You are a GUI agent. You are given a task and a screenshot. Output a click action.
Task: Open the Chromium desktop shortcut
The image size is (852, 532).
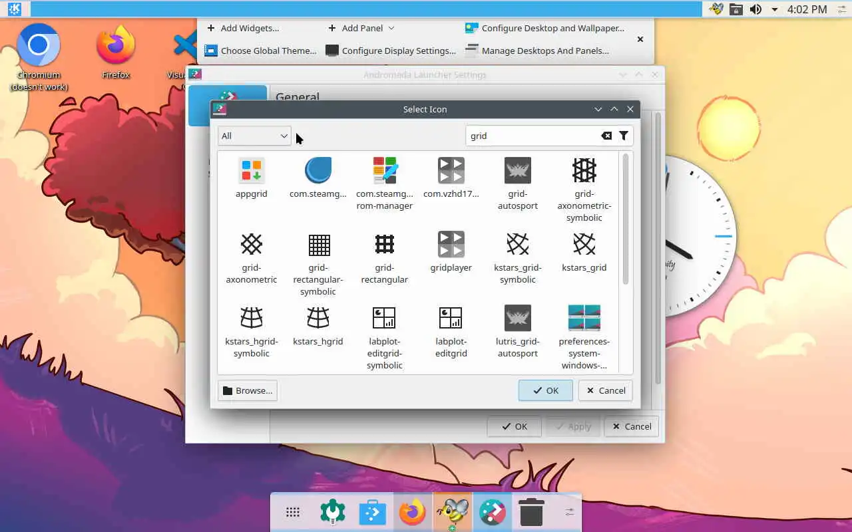point(39,57)
